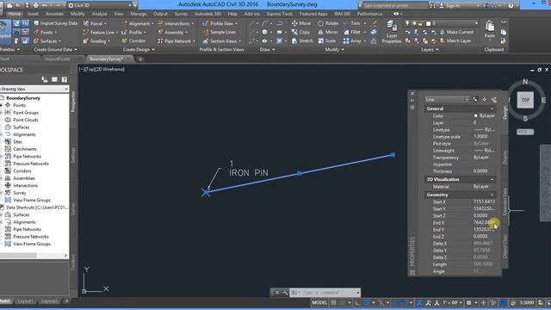Open the Home ribbon tab

point(15,14)
